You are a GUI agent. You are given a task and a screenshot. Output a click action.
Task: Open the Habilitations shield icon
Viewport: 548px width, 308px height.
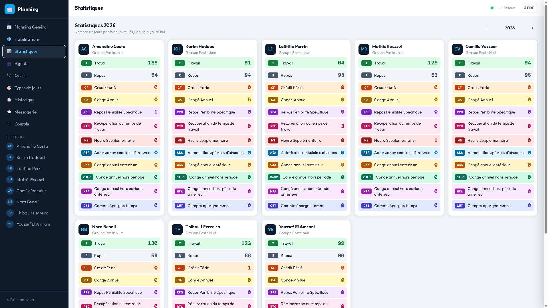coord(9,39)
